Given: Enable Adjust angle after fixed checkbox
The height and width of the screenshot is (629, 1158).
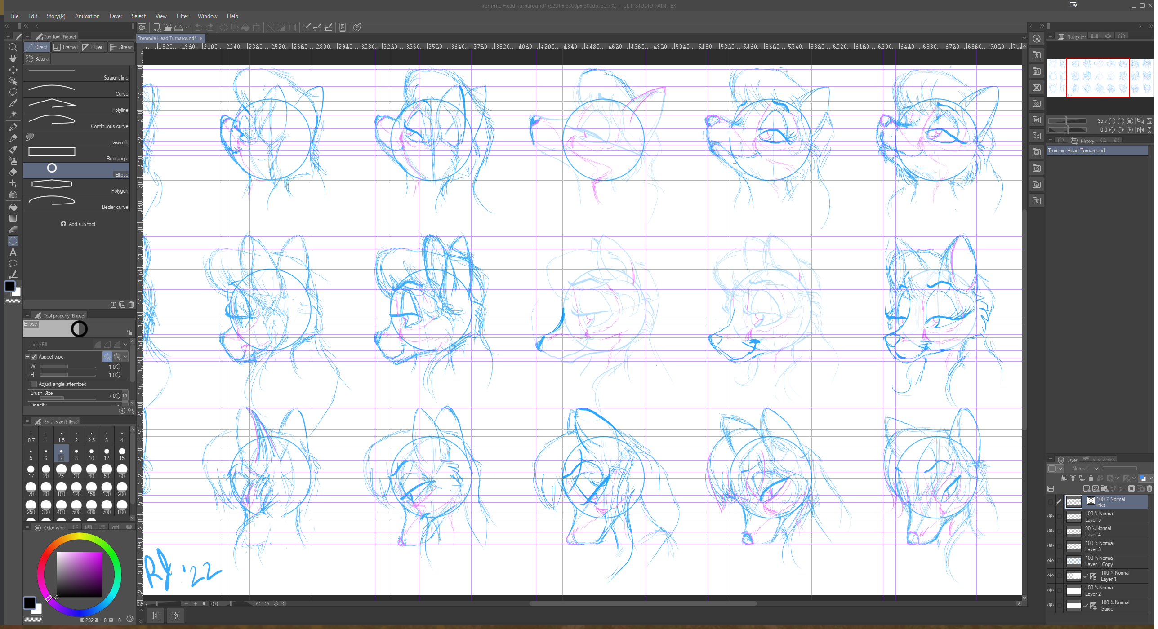Looking at the screenshot, I should (34, 384).
